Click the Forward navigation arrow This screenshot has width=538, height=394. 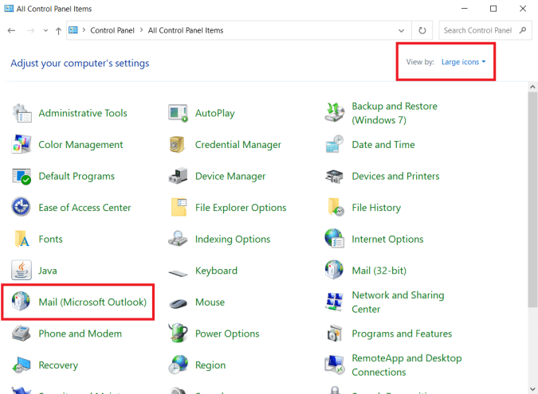click(x=30, y=30)
